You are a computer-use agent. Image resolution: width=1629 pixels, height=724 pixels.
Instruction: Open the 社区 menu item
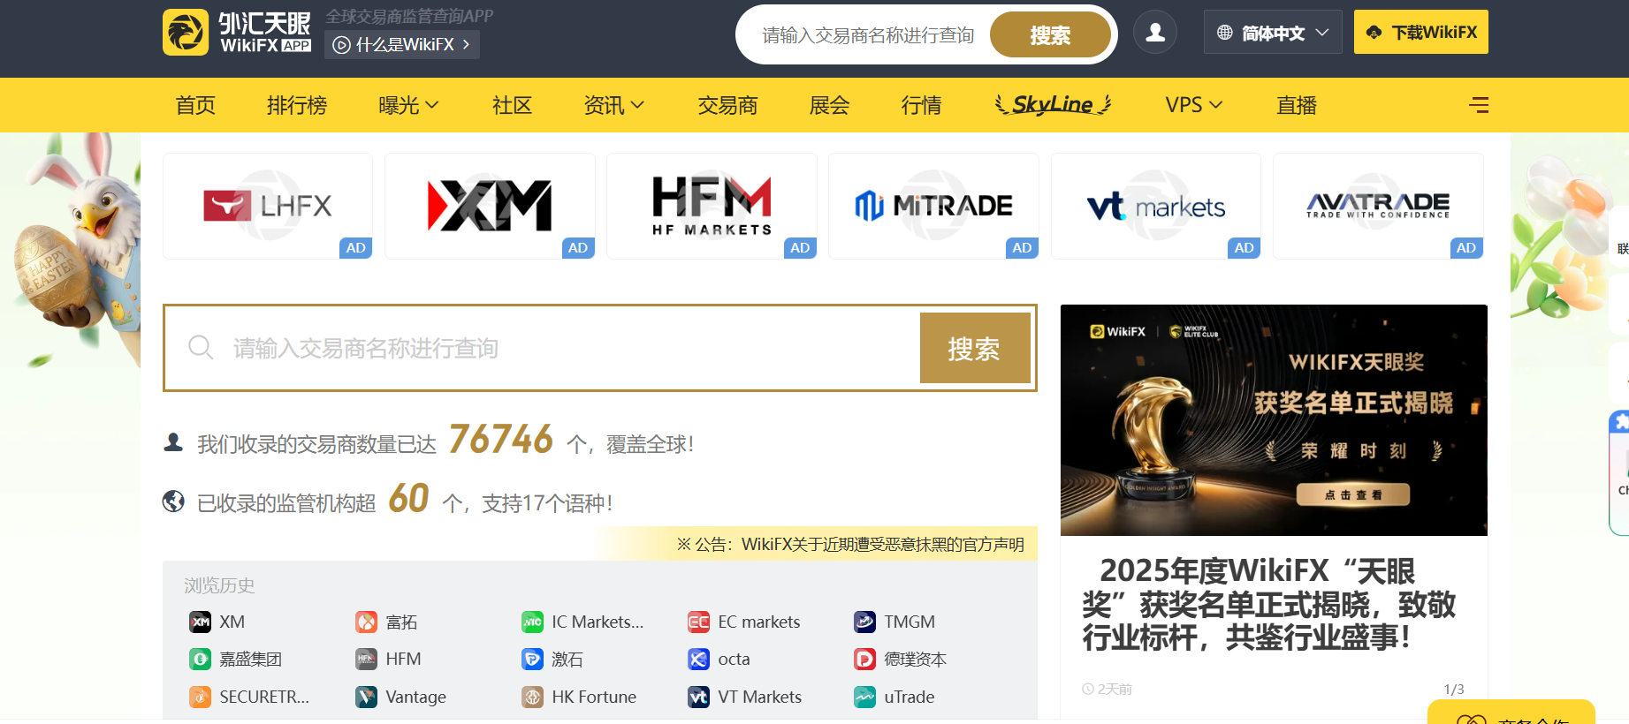[x=512, y=105]
